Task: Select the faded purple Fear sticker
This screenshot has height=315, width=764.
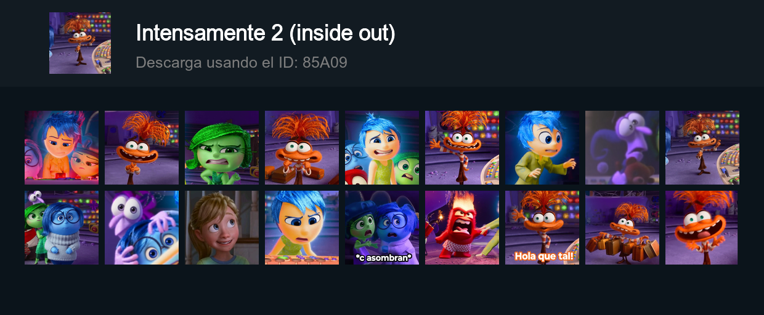Action: [x=622, y=148]
